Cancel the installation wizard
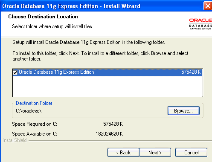The width and height of the screenshot is (212, 162). click(191, 153)
